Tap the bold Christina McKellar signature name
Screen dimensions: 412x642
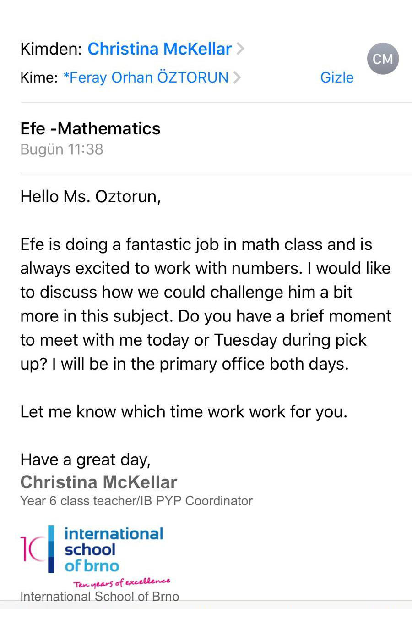click(98, 482)
